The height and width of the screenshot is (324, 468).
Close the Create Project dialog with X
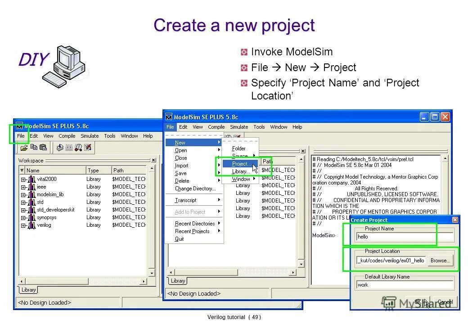[x=455, y=220]
